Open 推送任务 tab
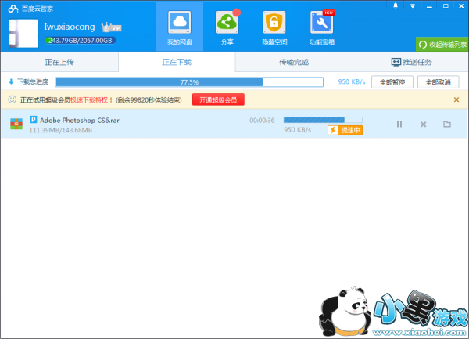The height and width of the screenshot is (339, 469). (x=411, y=62)
